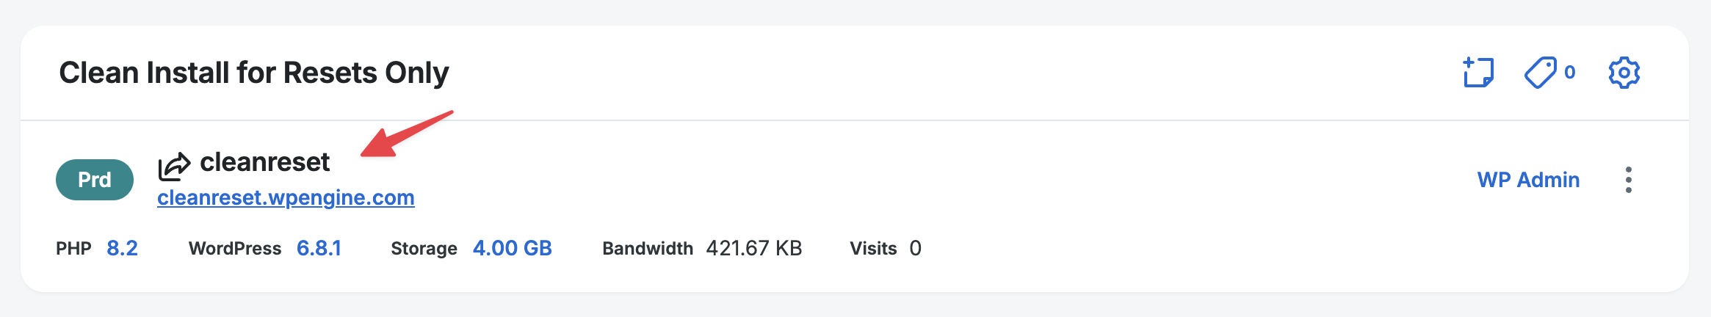
Task: Click the tag count number 0
Action: click(1569, 73)
